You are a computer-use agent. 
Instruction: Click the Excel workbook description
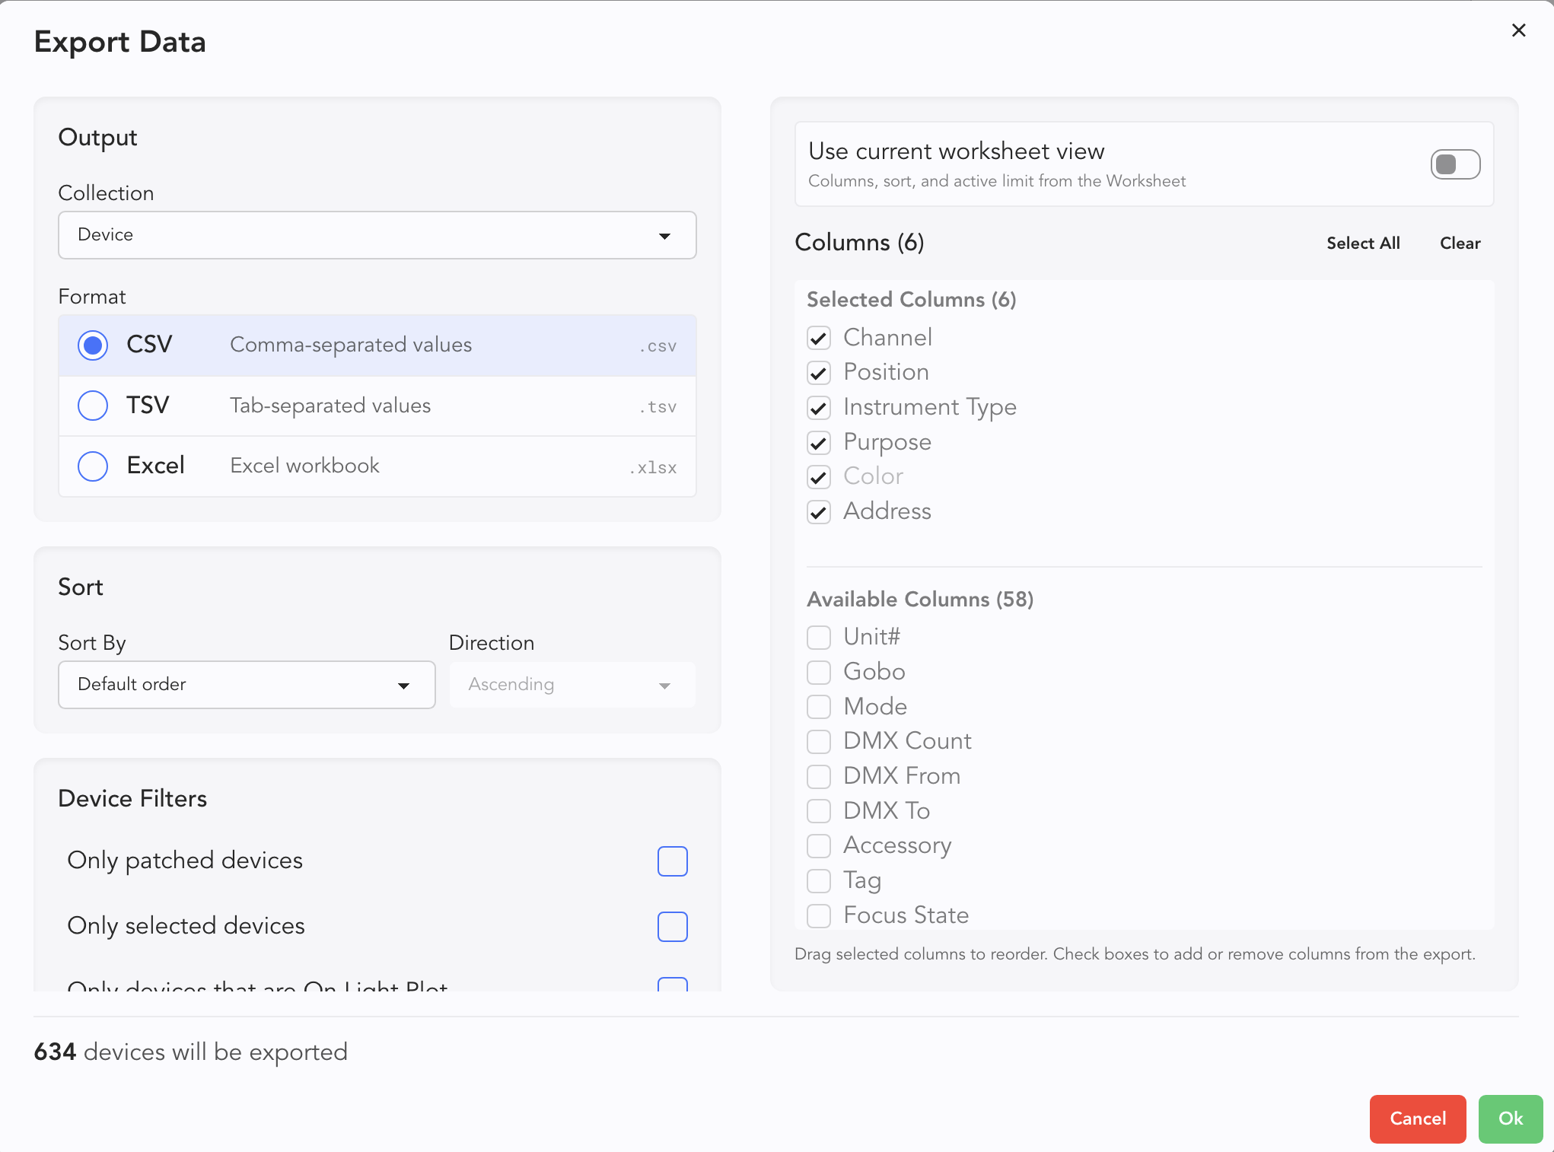tap(304, 466)
